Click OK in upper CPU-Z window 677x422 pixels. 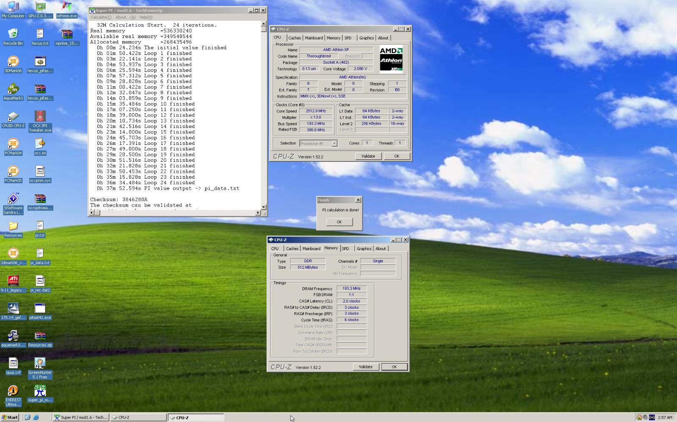point(396,156)
